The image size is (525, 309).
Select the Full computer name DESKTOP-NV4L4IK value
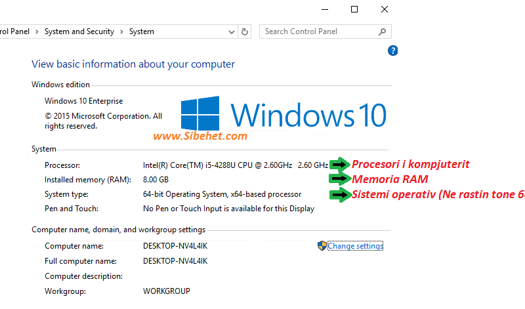click(x=175, y=261)
